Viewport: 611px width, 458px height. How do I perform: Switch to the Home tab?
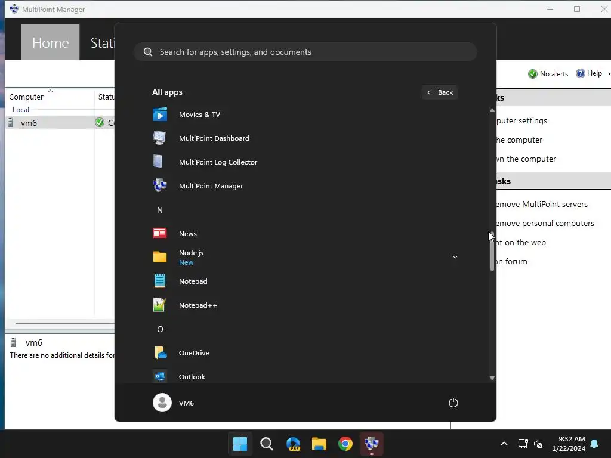click(x=51, y=42)
